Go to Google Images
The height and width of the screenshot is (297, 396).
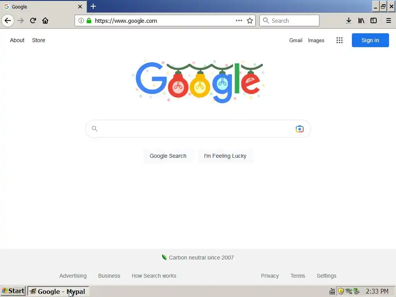click(316, 40)
